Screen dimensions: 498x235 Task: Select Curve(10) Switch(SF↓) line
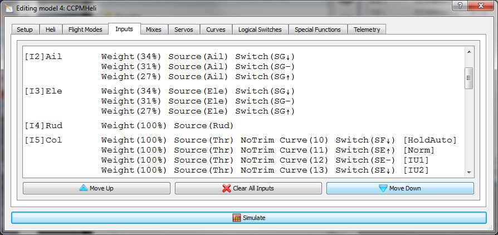279,140
